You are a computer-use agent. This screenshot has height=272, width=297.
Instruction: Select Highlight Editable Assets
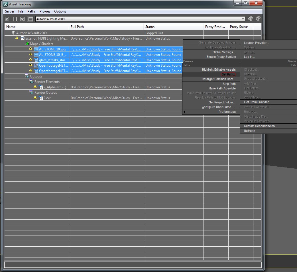(219, 70)
